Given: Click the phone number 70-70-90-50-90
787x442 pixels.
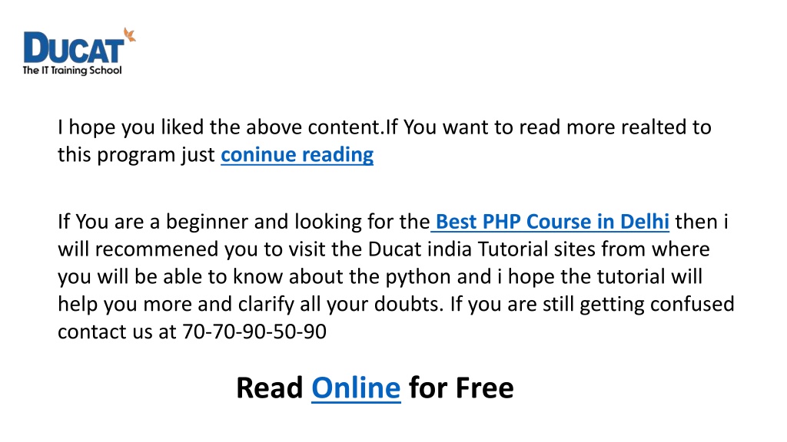Looking at the screenshot, I should [254, 331].
